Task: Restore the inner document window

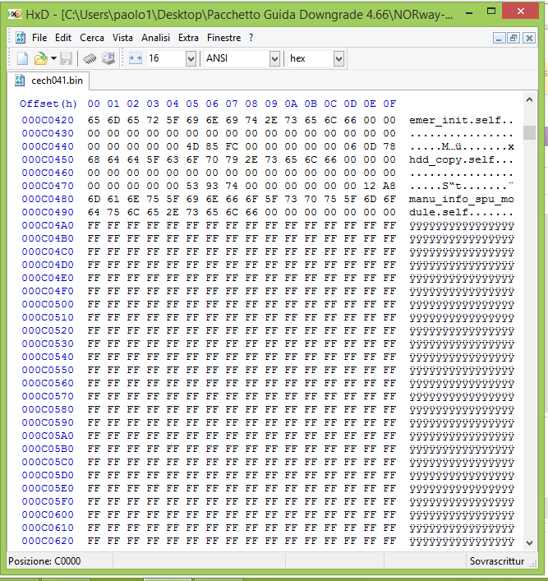Action: pyautogui.click(x=513, y=38)
